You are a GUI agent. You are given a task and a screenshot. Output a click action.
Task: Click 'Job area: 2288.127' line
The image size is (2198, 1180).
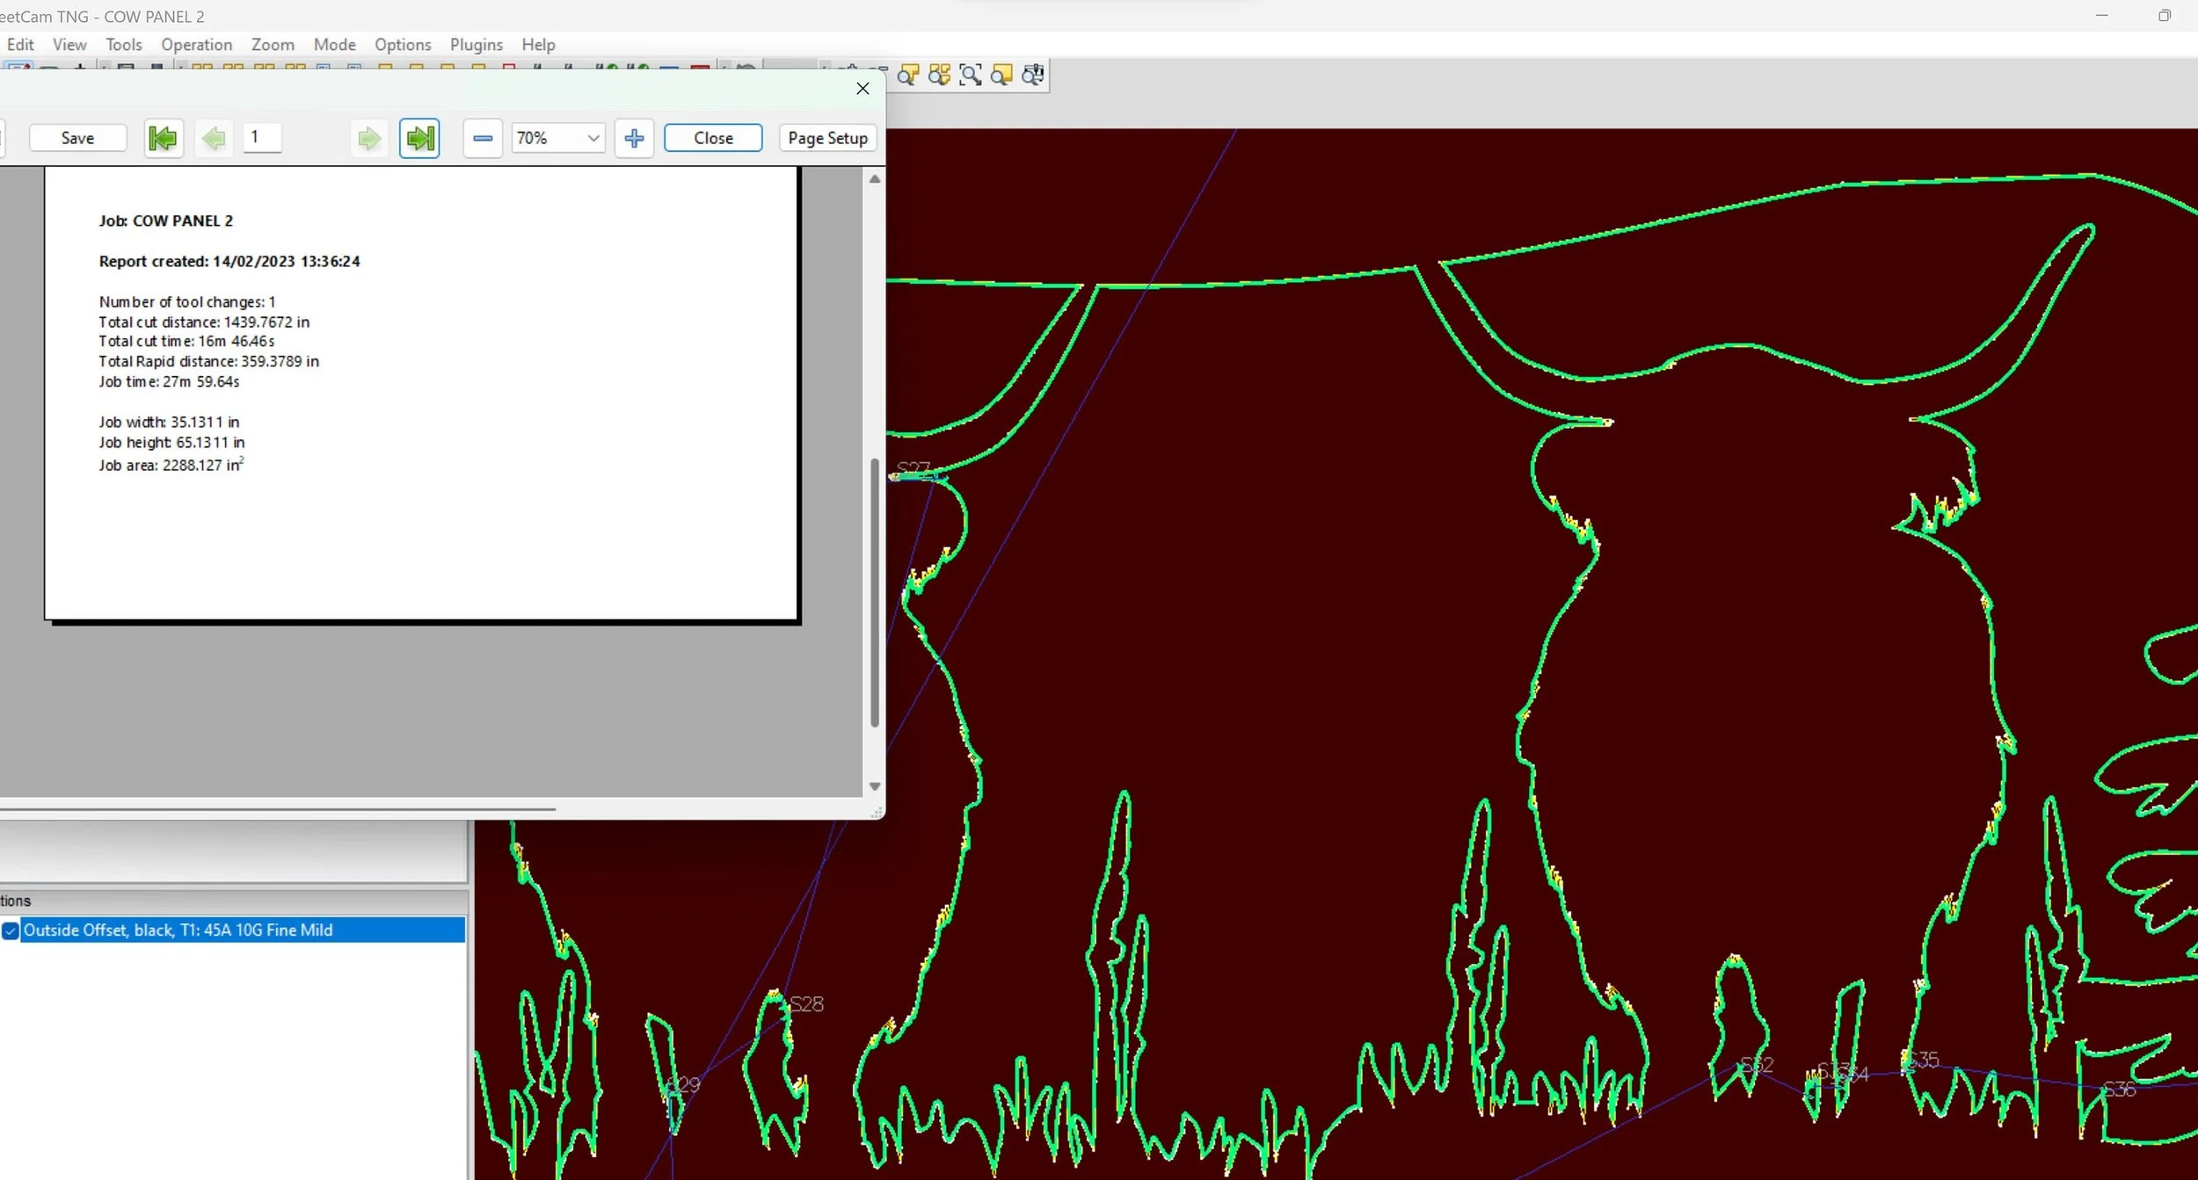pos(171,464)
